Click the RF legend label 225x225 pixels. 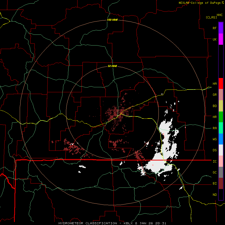[214, 28]
